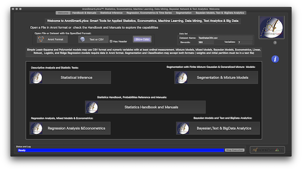The height and width of the screenshot is (170, 302).
Task: Click the icon on Segmentation & Mixture Models tile
Action: (181, 77)
